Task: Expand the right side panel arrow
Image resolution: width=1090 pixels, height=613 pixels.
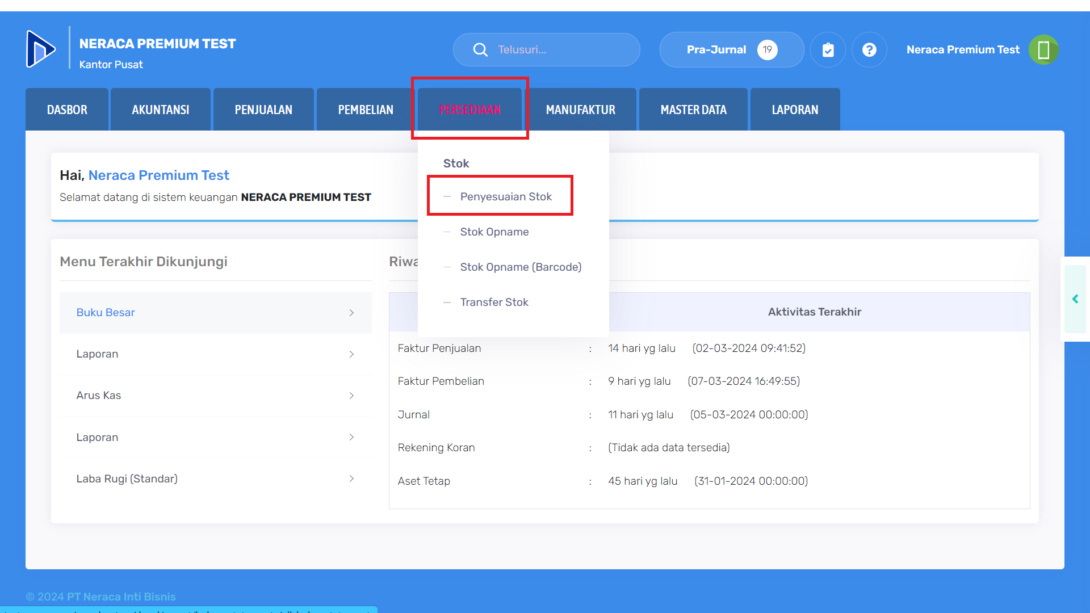Action: tap(1075, 299)
